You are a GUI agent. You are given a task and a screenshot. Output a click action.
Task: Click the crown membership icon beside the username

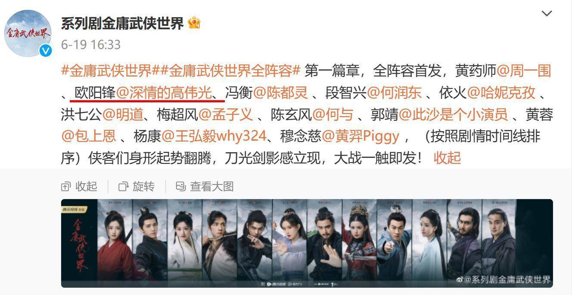[x=194, y=23]
